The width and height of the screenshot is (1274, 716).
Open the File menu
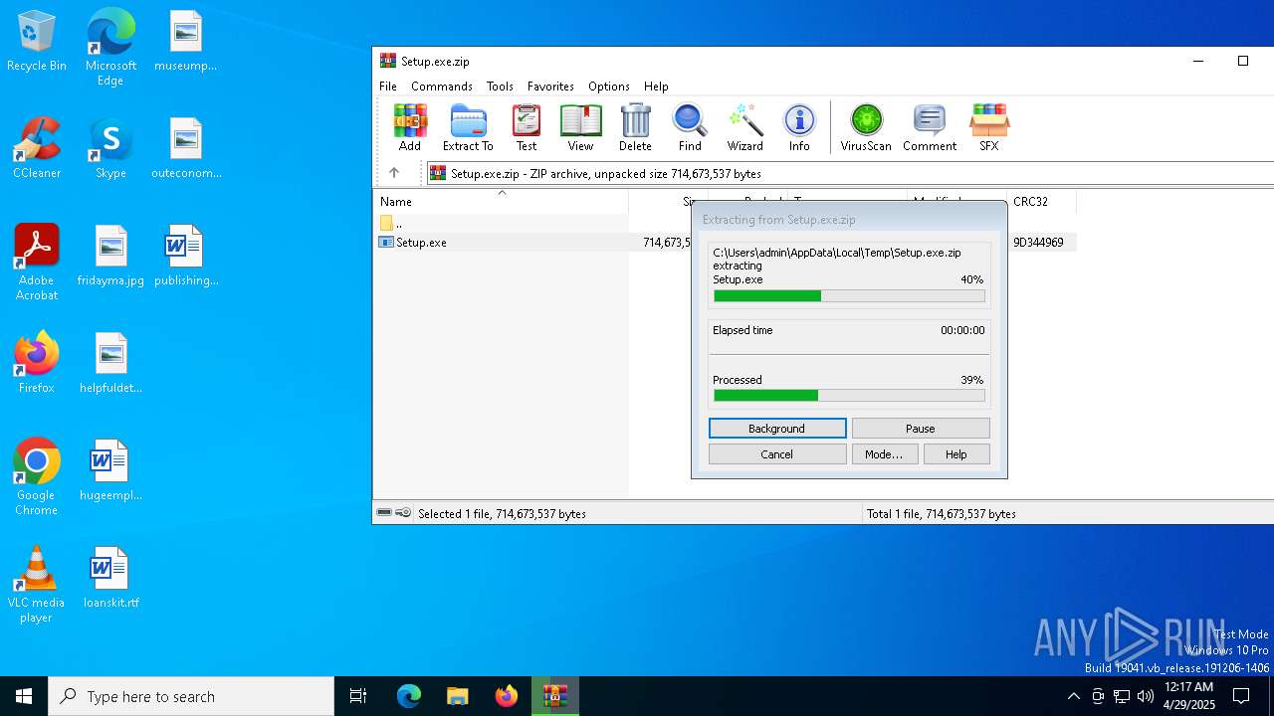coord(388,87)
